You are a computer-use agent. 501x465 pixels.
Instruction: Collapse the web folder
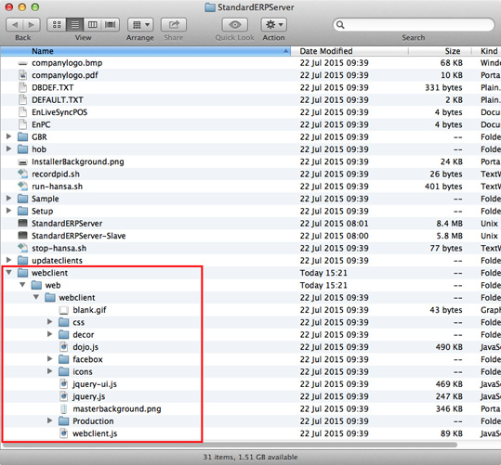(22, 285)
